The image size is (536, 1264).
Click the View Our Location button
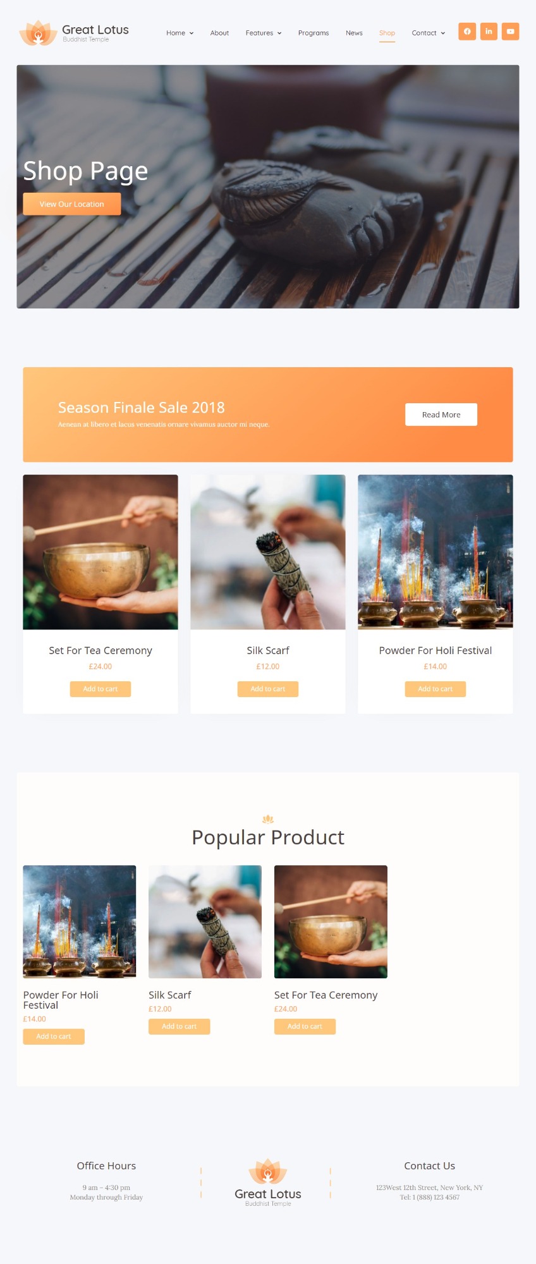point(72,204)
